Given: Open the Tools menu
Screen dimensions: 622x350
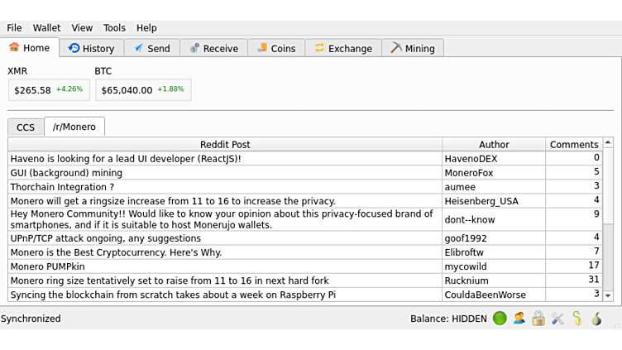Looking at the screenshot, I should point(114,27).
